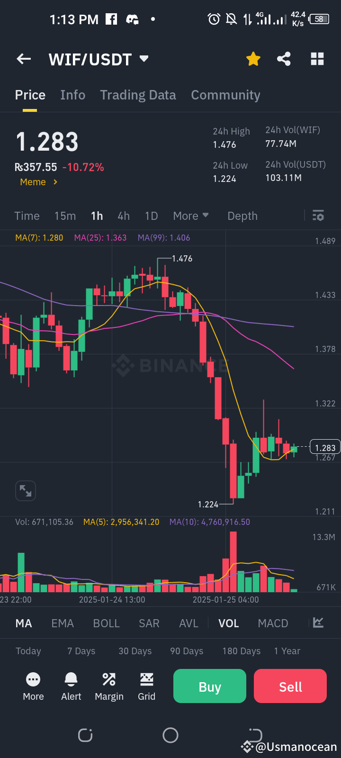Switch to the Community tab
Image resolution: width=341 pixels, height=758 pixels.
pos(225,95)
